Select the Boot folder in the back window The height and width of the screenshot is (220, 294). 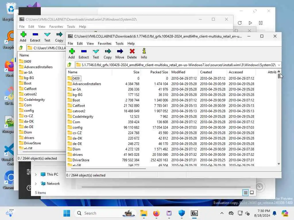(x=28, y=83)
